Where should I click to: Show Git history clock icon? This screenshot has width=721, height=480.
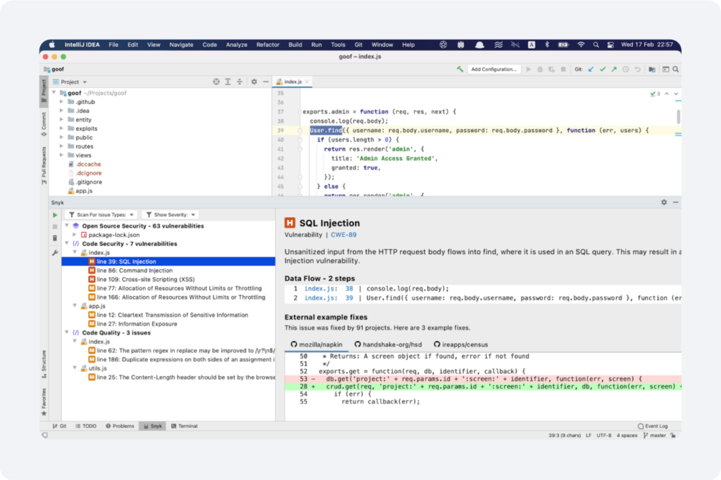[625, 70]
